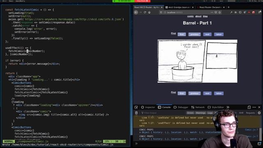Bookmark page with star icon
The width and height of the screenshot is (263, 148).
pyautogui.click(x=219, y=12)
